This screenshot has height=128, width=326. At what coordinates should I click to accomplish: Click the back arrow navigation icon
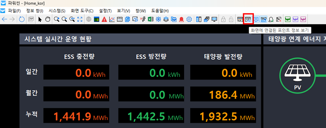[4, 19]
